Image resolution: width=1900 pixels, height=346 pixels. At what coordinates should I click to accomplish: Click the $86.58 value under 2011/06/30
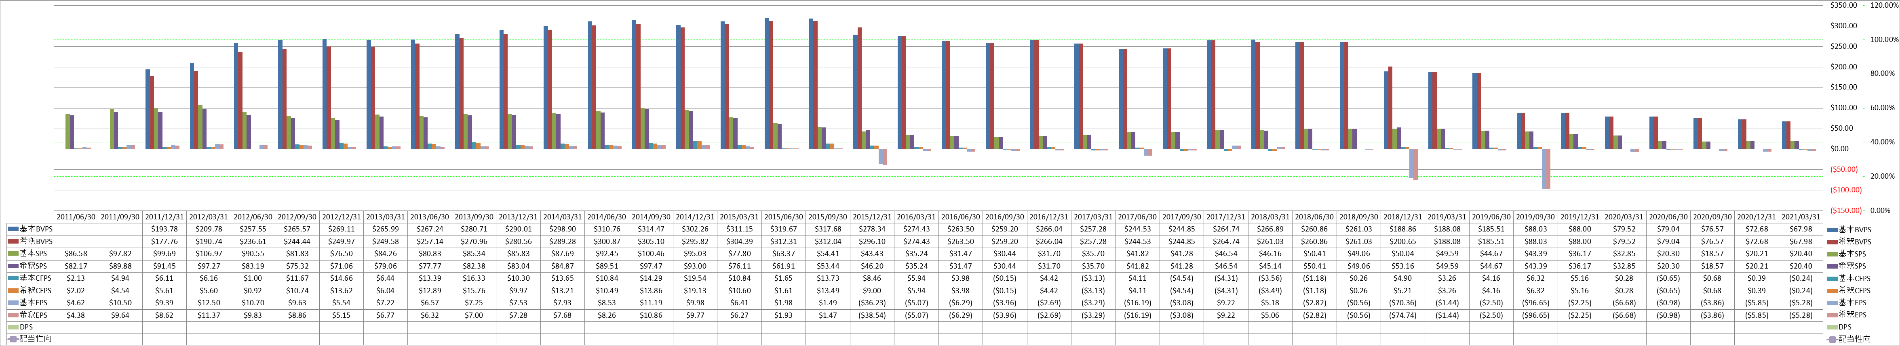pos(76,254)
